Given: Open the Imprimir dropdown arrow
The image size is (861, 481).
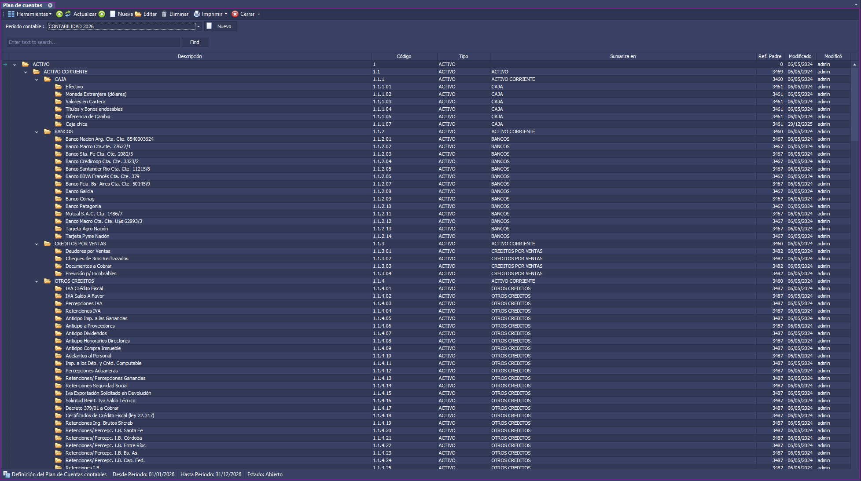Looking at the screenshot, I should click(226, 14).
